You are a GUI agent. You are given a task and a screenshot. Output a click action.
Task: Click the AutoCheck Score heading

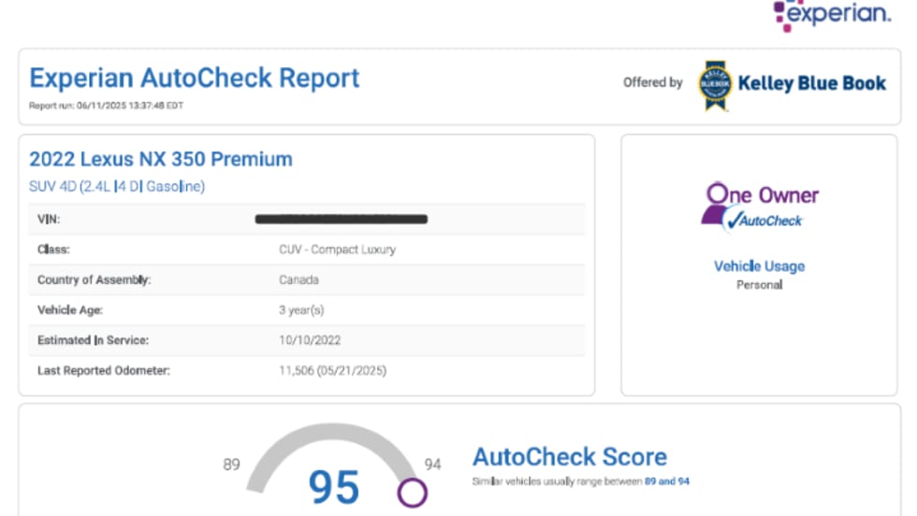pos(570,457)
